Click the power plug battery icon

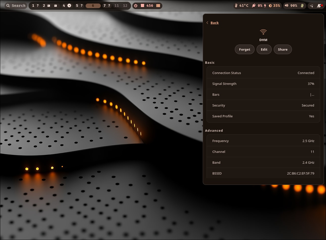click(x=254, y=6)
